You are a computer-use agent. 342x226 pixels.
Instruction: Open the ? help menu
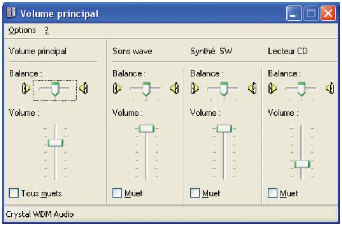[47, 30]
